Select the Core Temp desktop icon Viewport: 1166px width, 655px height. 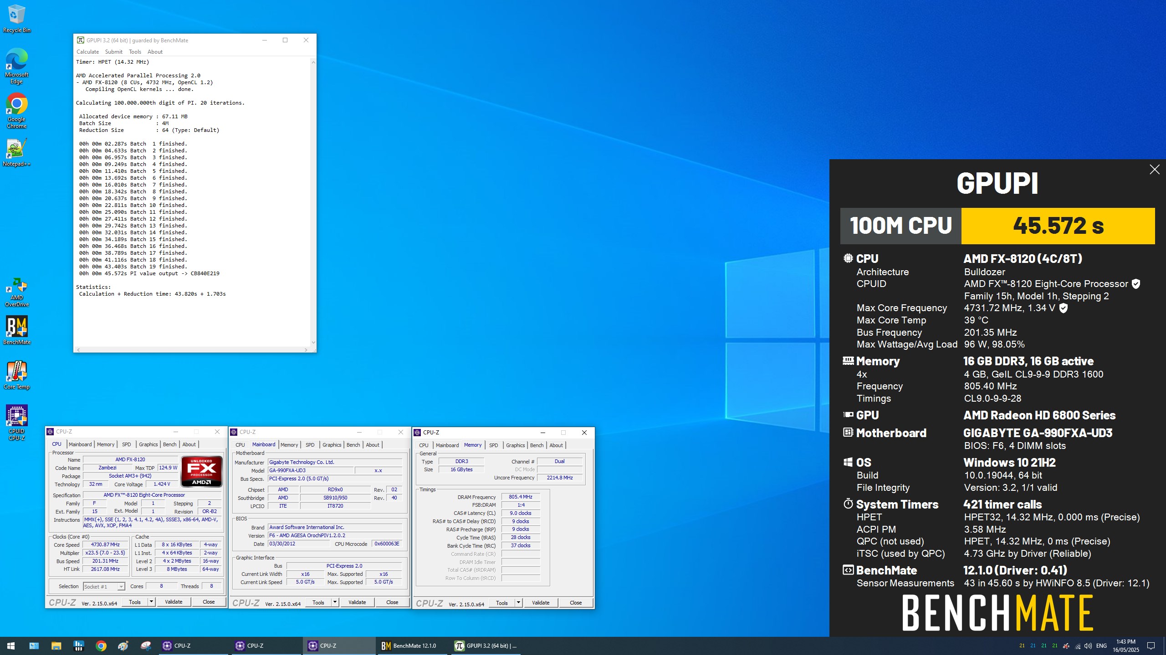click(x=16, y=375)
